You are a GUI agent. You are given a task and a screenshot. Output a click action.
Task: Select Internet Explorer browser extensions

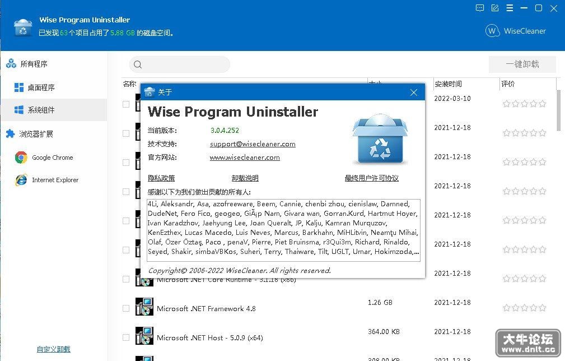(47, 180)
